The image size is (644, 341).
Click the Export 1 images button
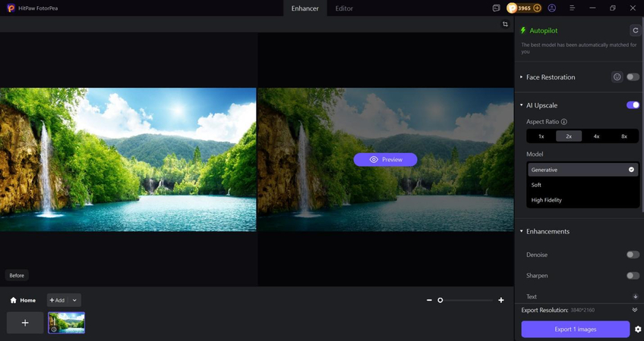click(575, 329)
